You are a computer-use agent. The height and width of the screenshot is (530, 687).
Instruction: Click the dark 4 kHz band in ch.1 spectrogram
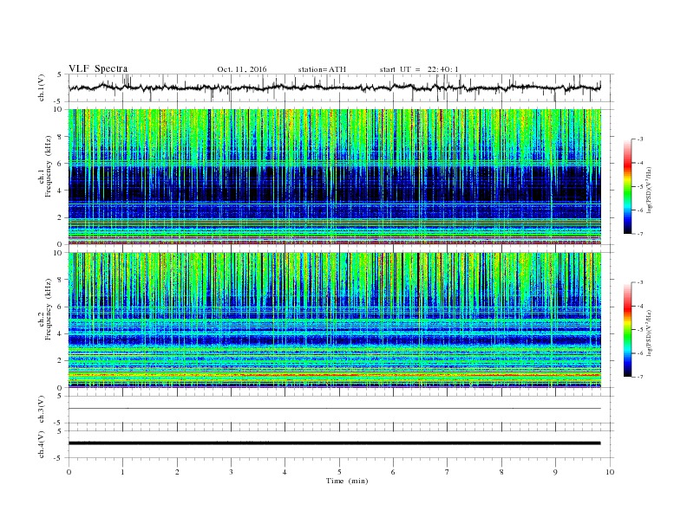pos(335,184)
